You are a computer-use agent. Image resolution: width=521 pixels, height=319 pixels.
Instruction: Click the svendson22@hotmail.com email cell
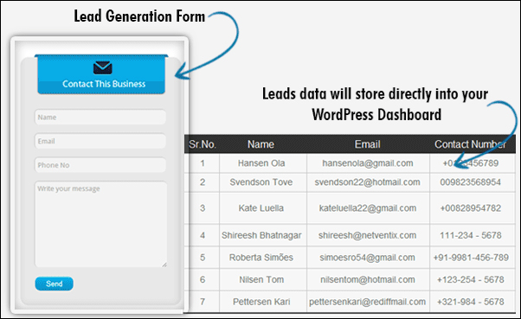point(368,182)
